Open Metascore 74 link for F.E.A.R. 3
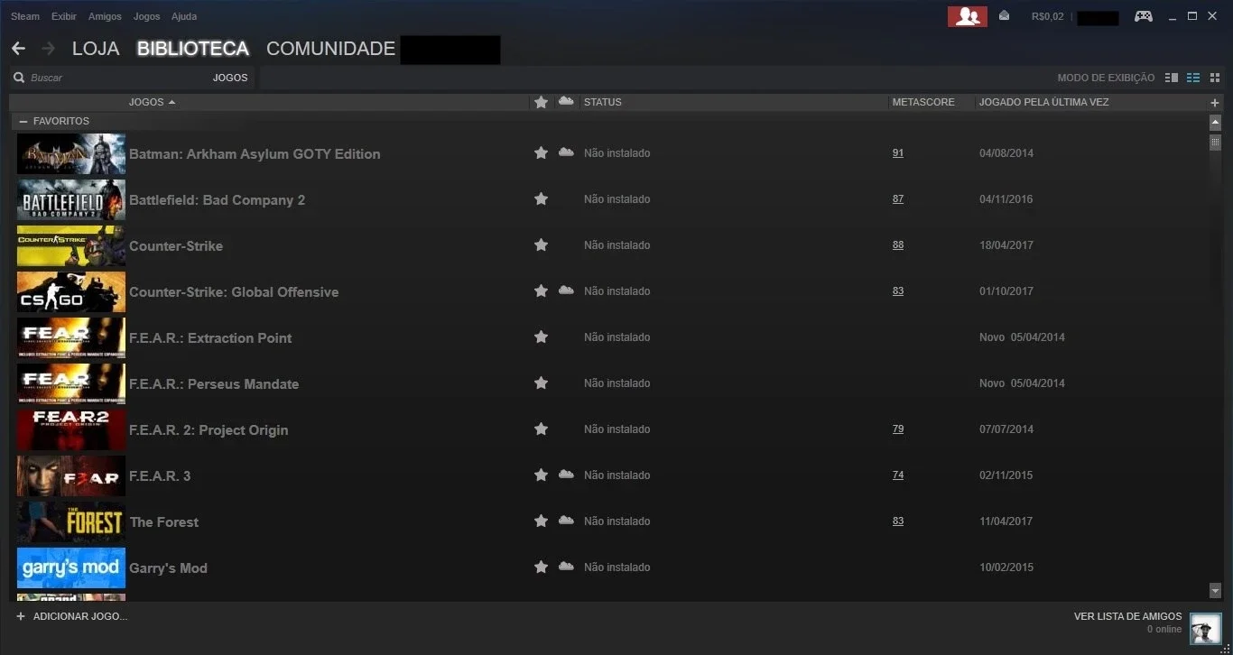Viewport: 1233px width, 655px height. pos(898,475)
